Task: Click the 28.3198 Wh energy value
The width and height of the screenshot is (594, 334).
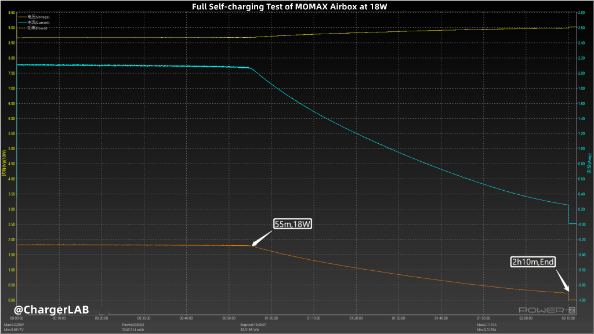Action: point(249,330)
